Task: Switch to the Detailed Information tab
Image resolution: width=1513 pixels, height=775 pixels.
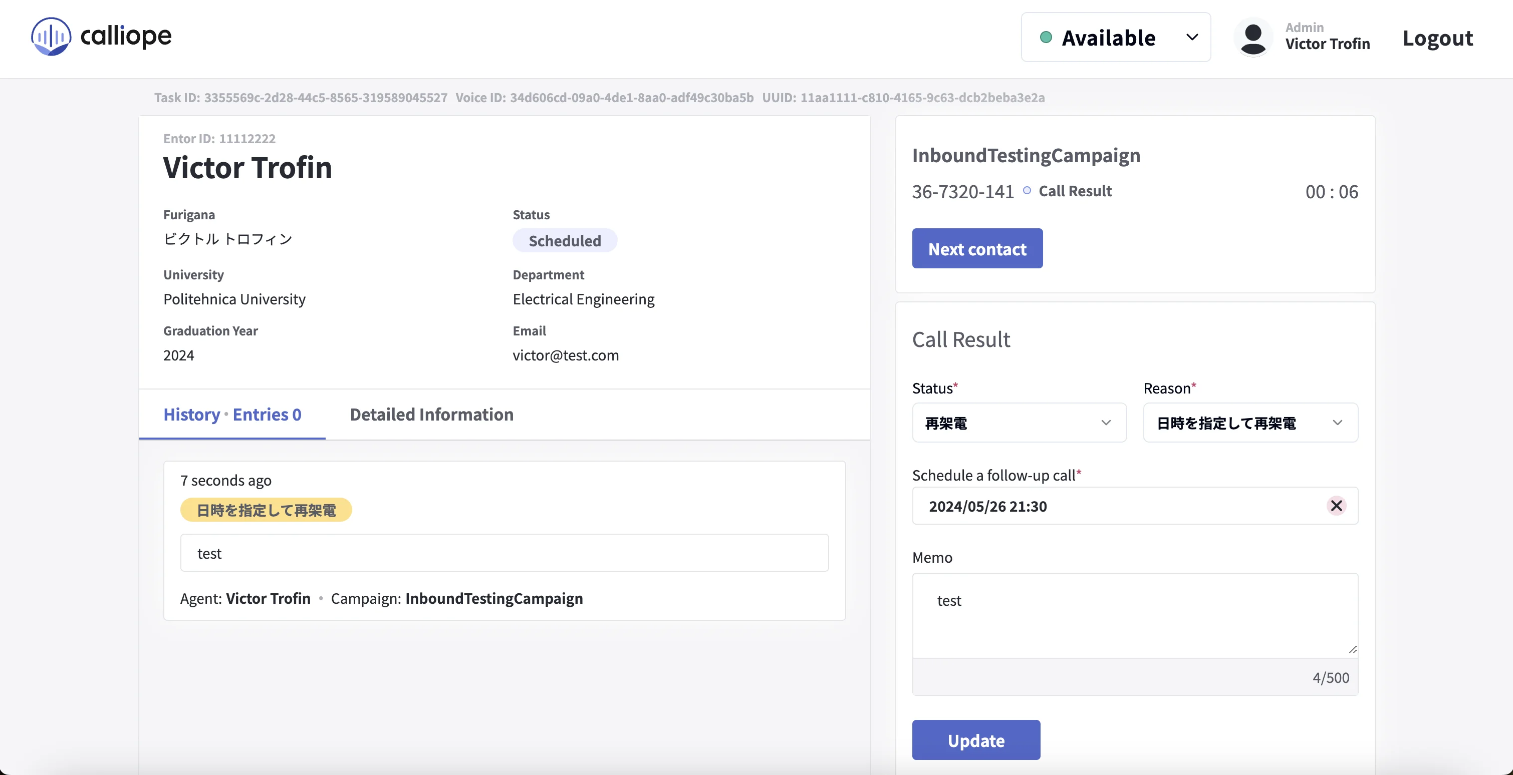Action: click(x=431, y=415)
